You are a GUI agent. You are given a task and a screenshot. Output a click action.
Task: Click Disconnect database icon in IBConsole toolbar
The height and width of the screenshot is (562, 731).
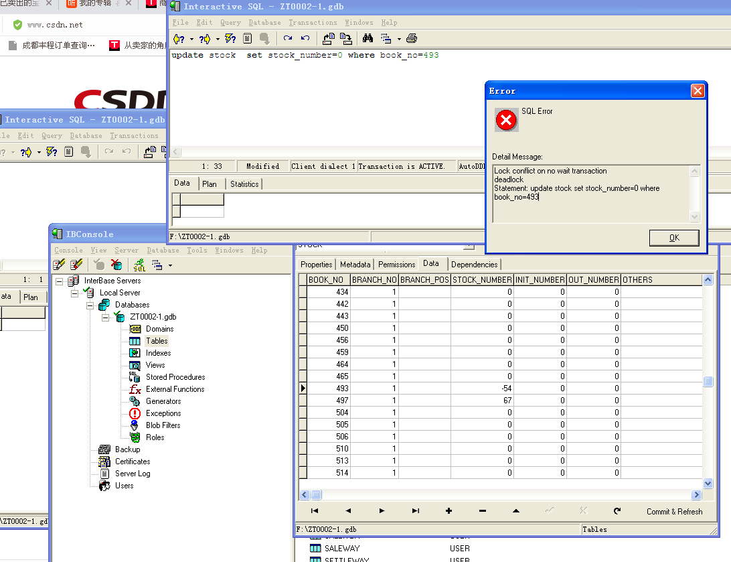116,265
